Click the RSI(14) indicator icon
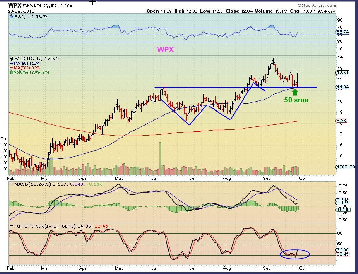 tap(11, 17)
